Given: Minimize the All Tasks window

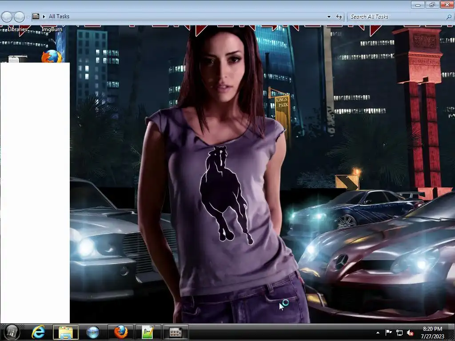Looking at the screenshot, I should (418, 4).
